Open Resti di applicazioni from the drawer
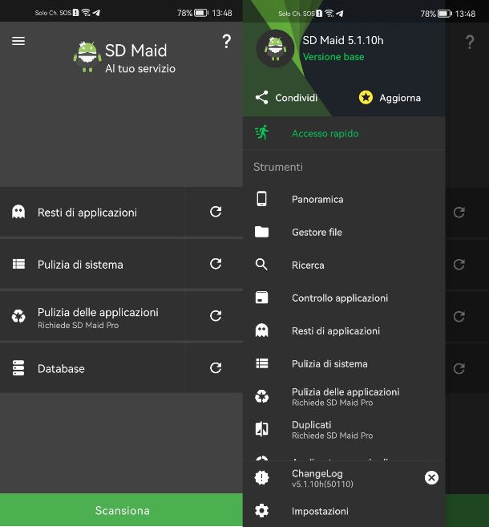The width and height of the screenshot is (489, 527). click(x=344, y=330)
